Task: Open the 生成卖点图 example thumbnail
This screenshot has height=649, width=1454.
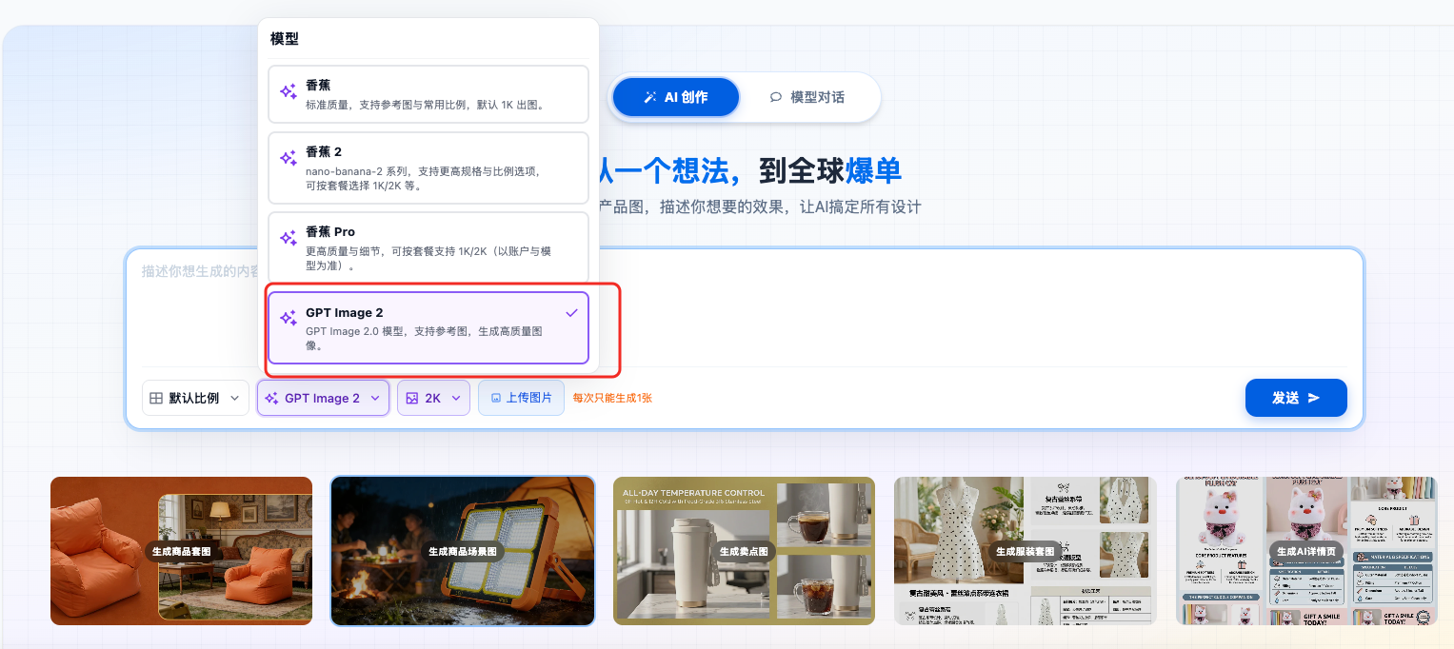Action: pyautogui.click(x=743, y=550)
